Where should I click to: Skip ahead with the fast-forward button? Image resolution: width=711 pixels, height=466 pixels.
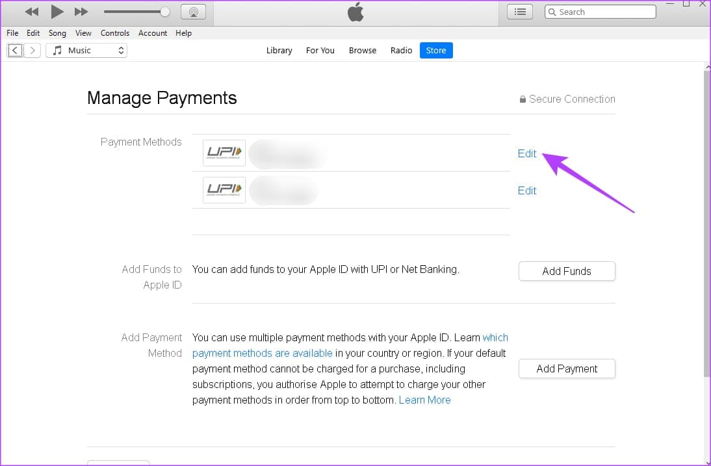(x=81, y=12)
